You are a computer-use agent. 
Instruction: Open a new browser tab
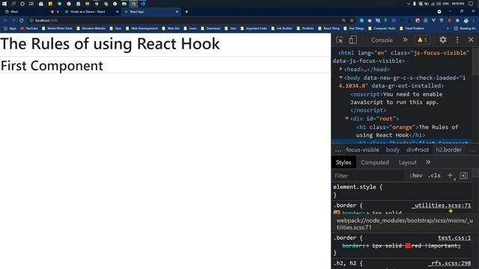point(186,12)
